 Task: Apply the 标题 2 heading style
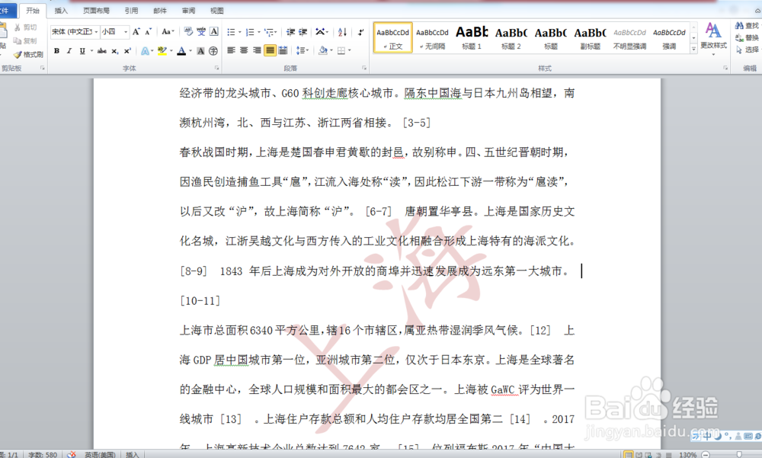(x=511, y=38)
